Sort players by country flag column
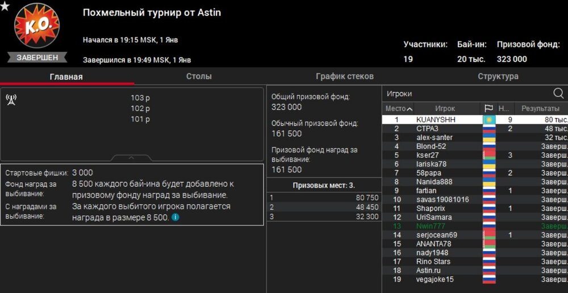This screenshot has height=293, width=568. pos(488,108)
